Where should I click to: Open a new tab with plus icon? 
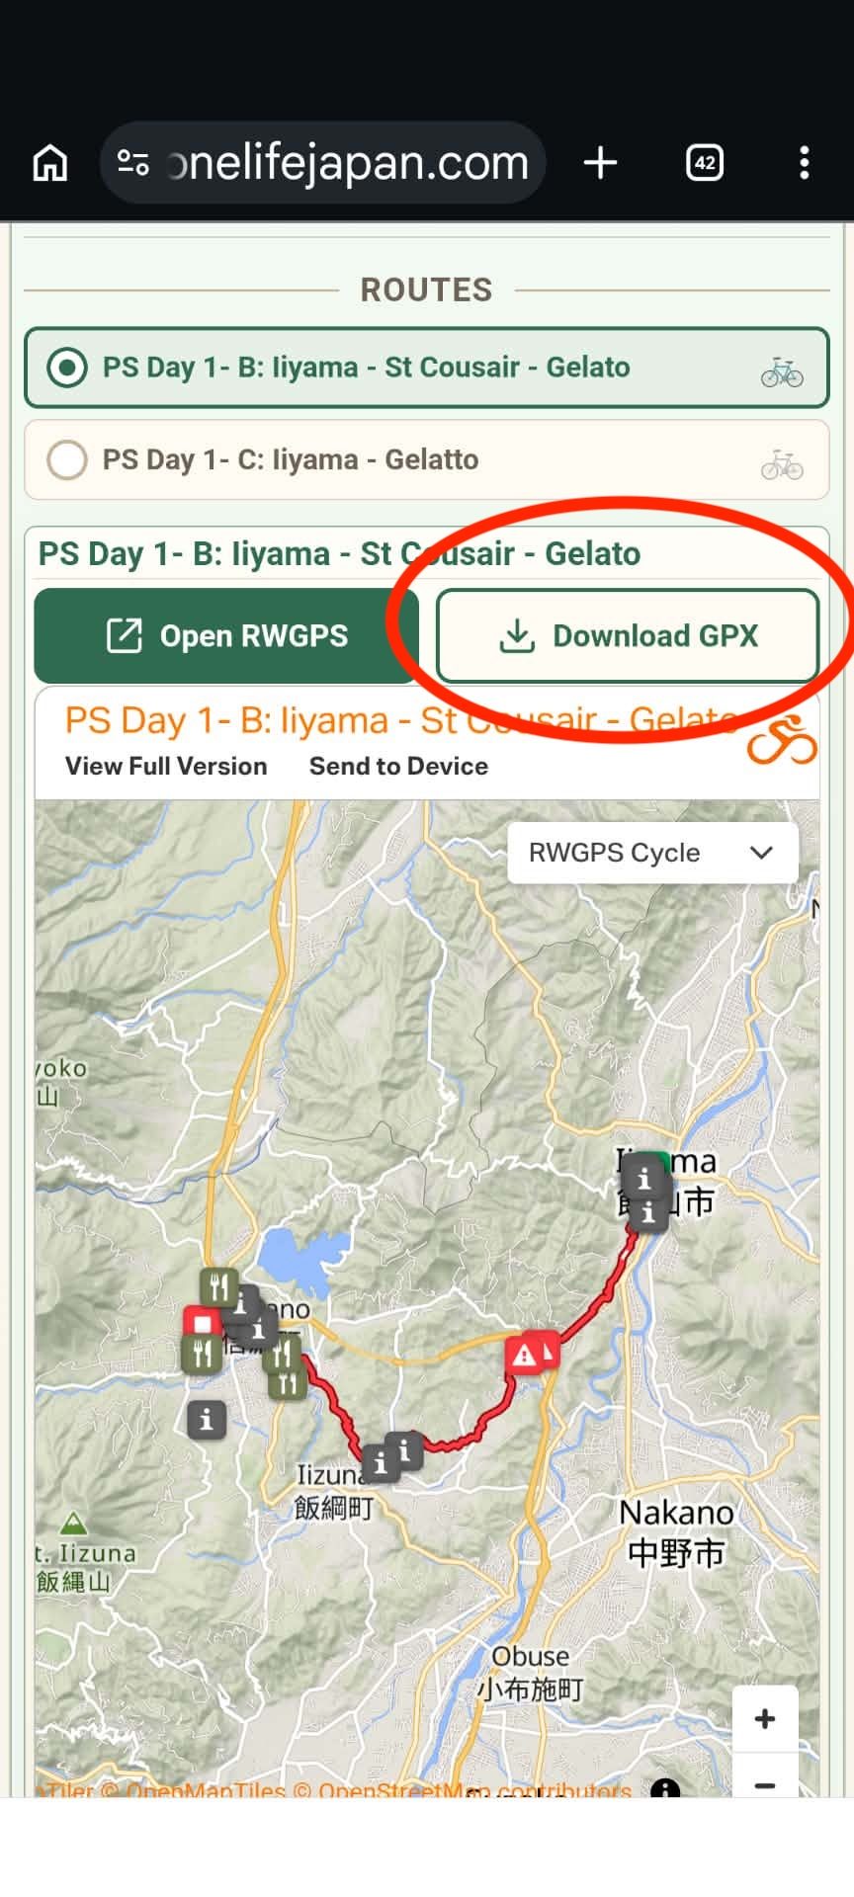pyautogui.click(x=600, y=162)
